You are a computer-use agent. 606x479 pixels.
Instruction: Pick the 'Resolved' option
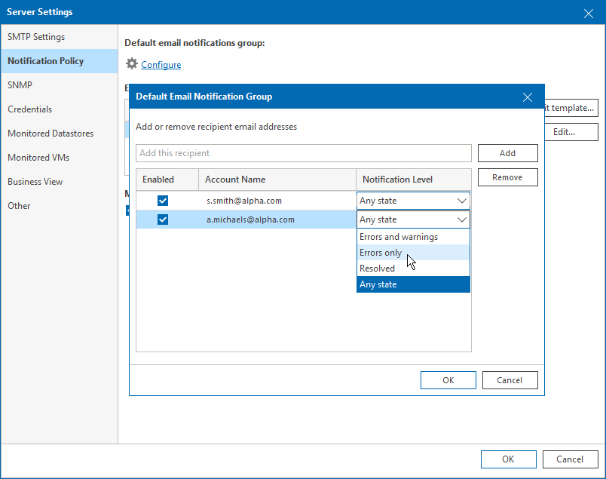(378, 269)
